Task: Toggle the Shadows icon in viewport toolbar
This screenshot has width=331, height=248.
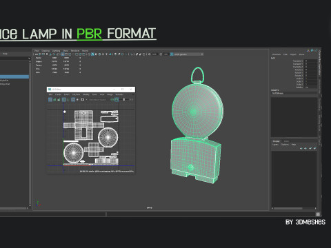Action: tap(110, 54)
